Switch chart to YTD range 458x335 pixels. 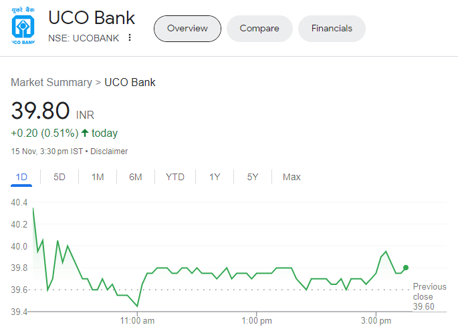pyautogui.click(x=175, y=177)
